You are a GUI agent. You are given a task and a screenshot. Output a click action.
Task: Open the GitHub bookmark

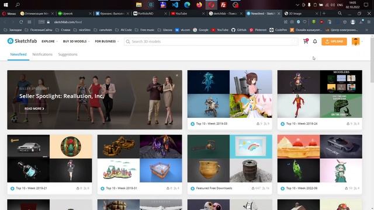(x=239, y=30)
